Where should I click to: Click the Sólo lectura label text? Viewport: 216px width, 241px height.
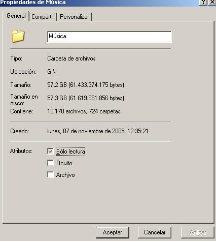click(x=70, y=152)
